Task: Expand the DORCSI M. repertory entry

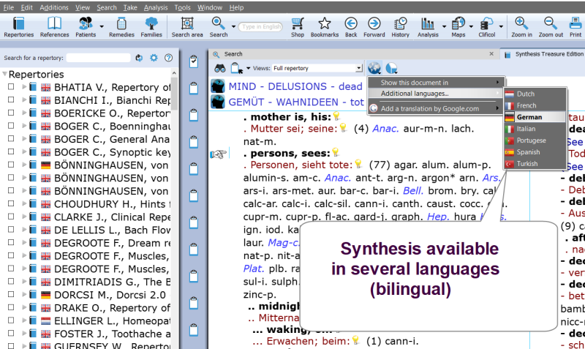Action: 24,295
